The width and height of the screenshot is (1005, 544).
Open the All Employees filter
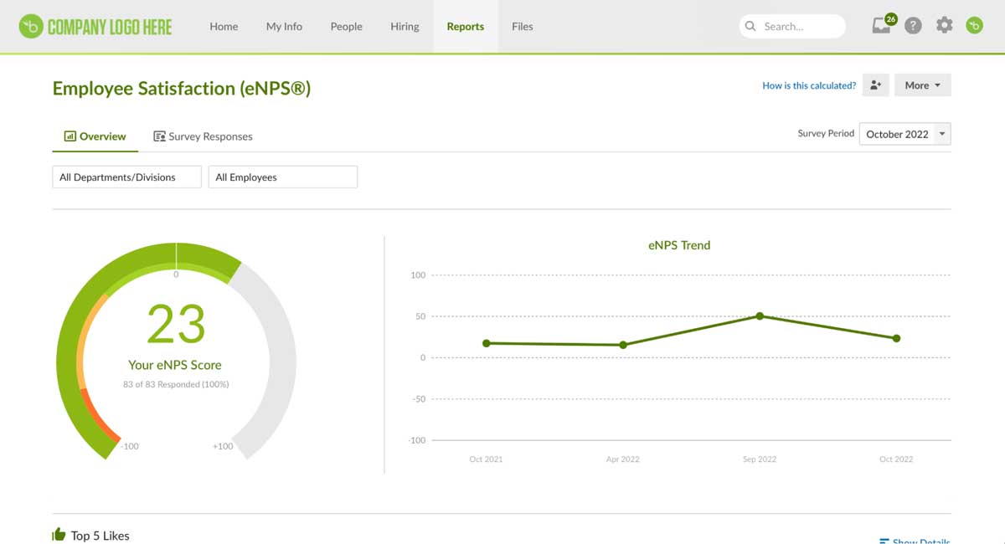point(282,177)
